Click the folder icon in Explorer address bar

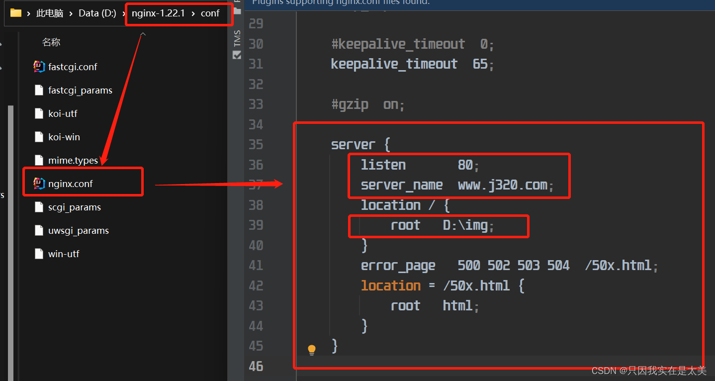(16, 13)
